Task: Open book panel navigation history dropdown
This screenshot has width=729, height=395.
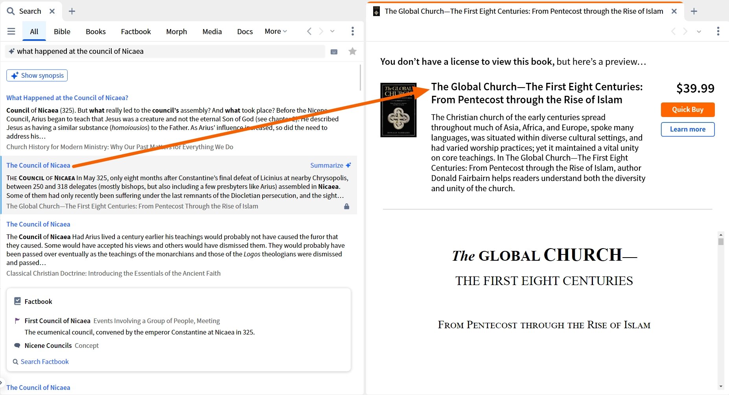Action: (x=699, y=31)
